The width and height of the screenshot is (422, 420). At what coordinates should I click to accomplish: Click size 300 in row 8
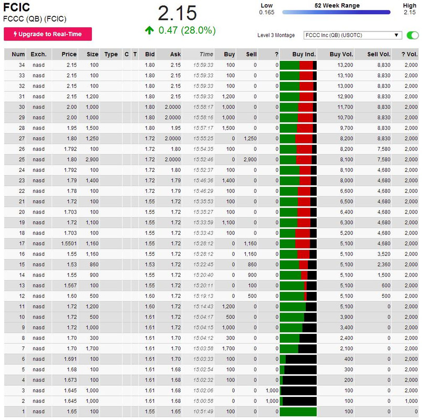(94, 338)
